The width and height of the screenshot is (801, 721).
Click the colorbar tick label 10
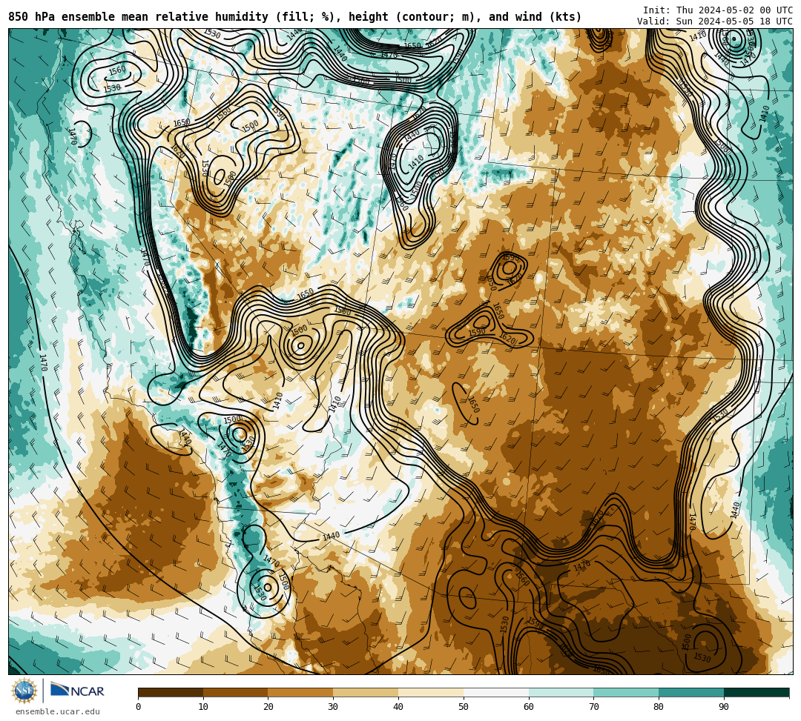[203, 707]
